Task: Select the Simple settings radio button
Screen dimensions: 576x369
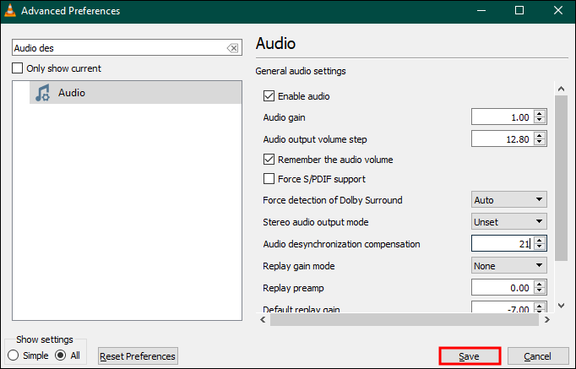Action: point(13,355)
